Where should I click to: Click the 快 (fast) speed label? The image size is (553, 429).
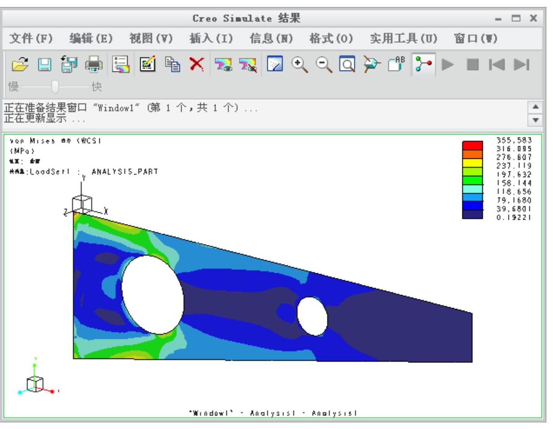[x=97, y=87]
